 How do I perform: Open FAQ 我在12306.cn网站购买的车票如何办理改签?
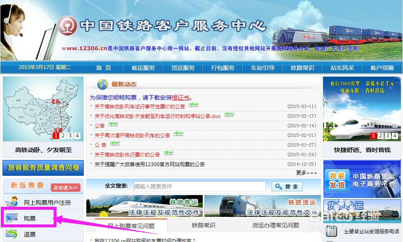(145, 240)
